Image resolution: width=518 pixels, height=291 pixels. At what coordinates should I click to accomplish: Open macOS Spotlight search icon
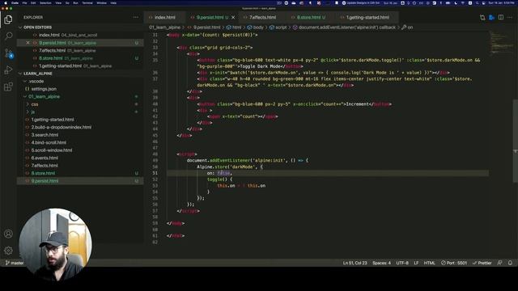(x=477, y=2)
